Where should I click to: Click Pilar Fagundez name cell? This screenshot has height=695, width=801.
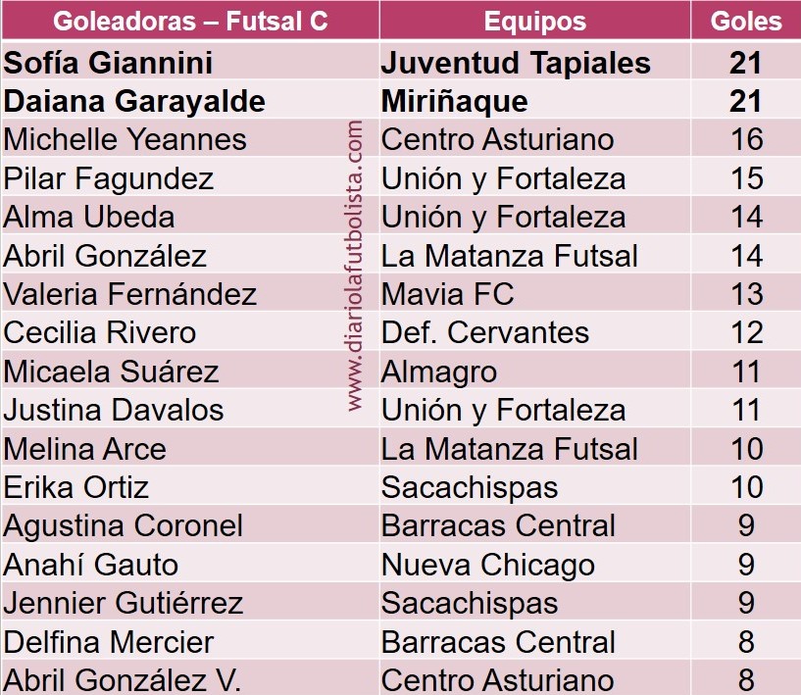click(174, 177)
